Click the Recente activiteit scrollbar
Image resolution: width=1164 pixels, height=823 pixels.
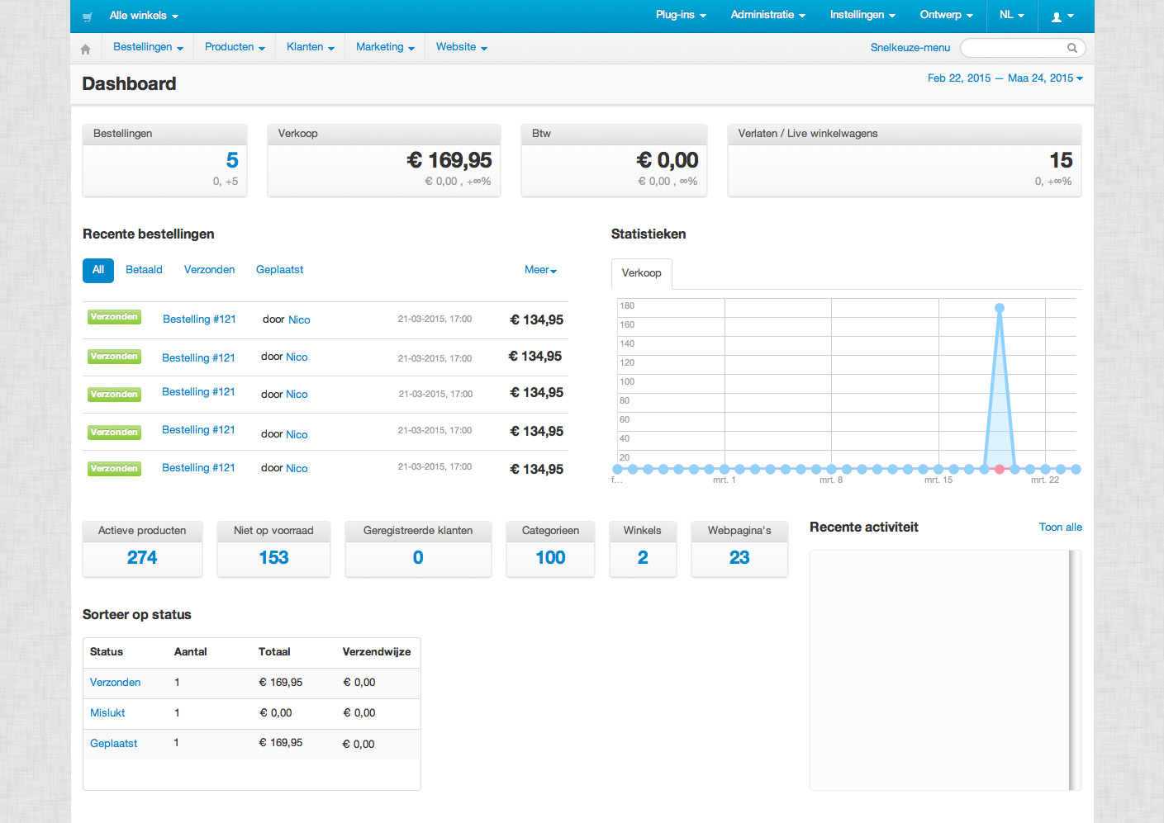[1074, 669]
